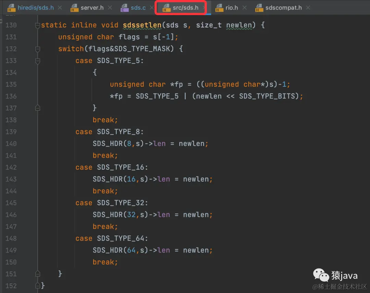Image resolution: width=370 pixels, height=293 pixels.
Task: Collapse the switch block fold at line 132
Action: tap(38, 49)
